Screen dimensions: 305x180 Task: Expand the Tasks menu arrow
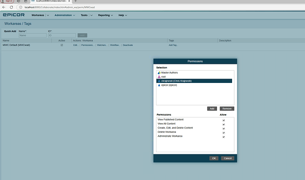tap(91, 15)
